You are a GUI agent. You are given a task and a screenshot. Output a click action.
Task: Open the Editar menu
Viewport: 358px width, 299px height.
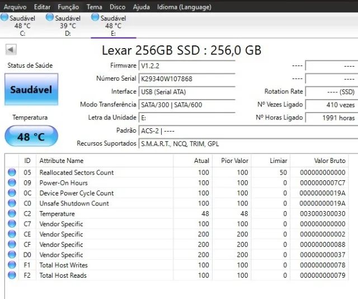click(x=43, y=7)
